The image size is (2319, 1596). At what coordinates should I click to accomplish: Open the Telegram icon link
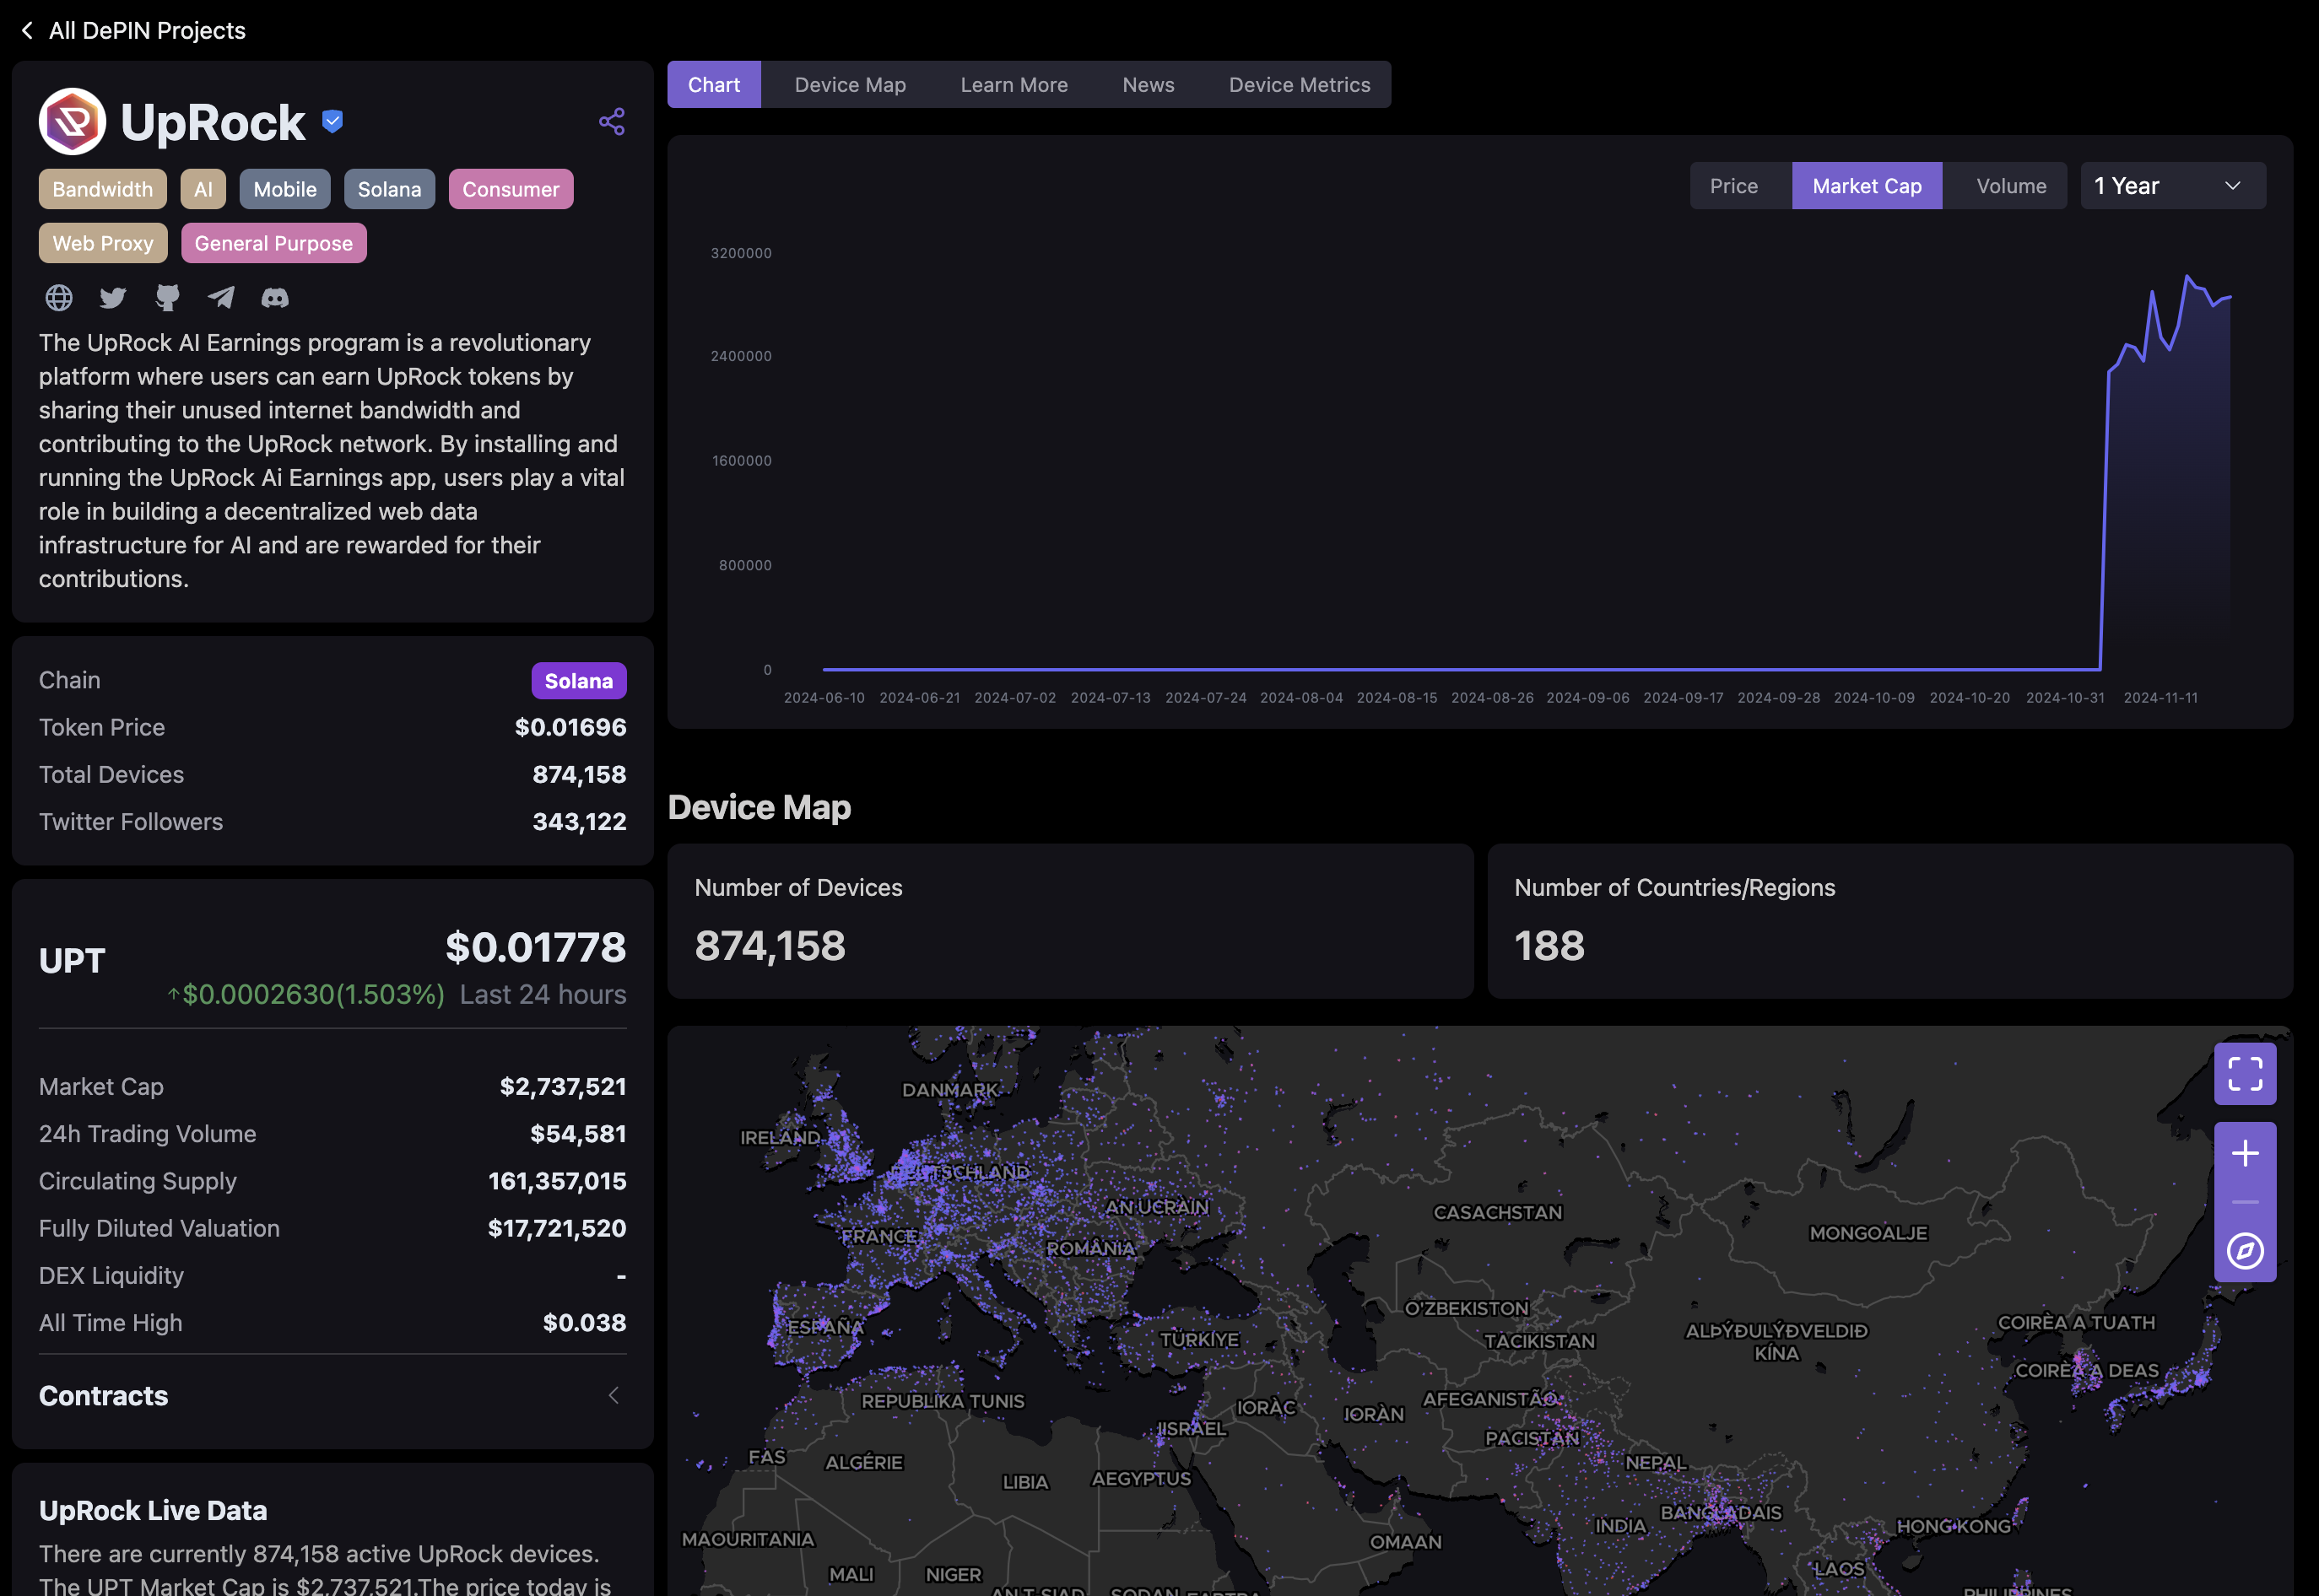coord(221,297)
